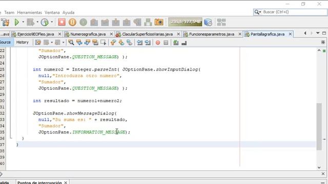Comment the selected code lines
The image size is (328, 184).
pyautogui.click(x=176, y=42)
